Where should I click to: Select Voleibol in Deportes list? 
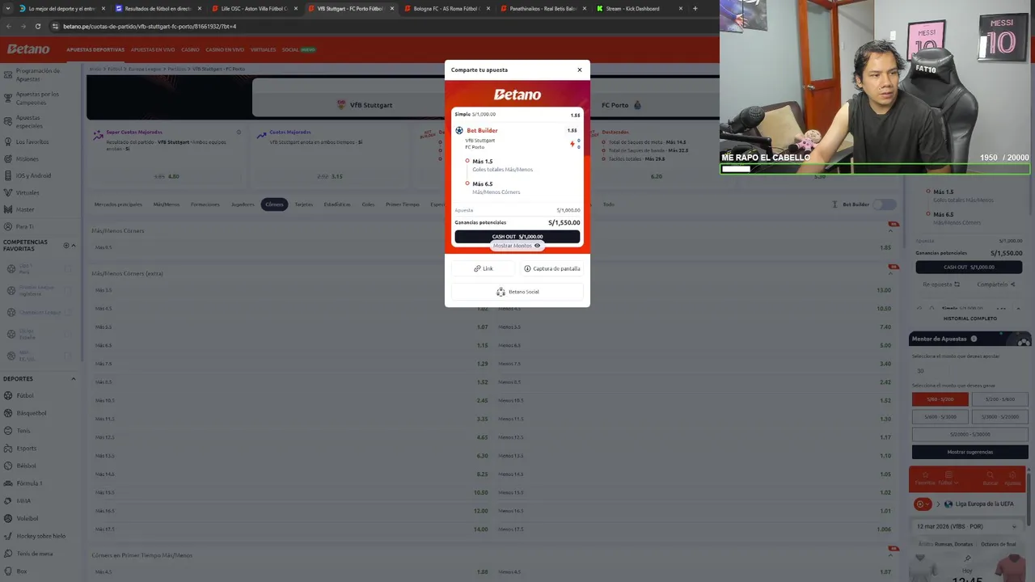tap(27, 518)
